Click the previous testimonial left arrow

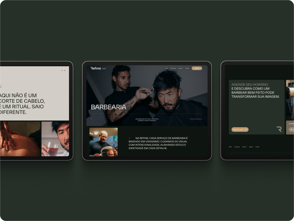point(62,70)
